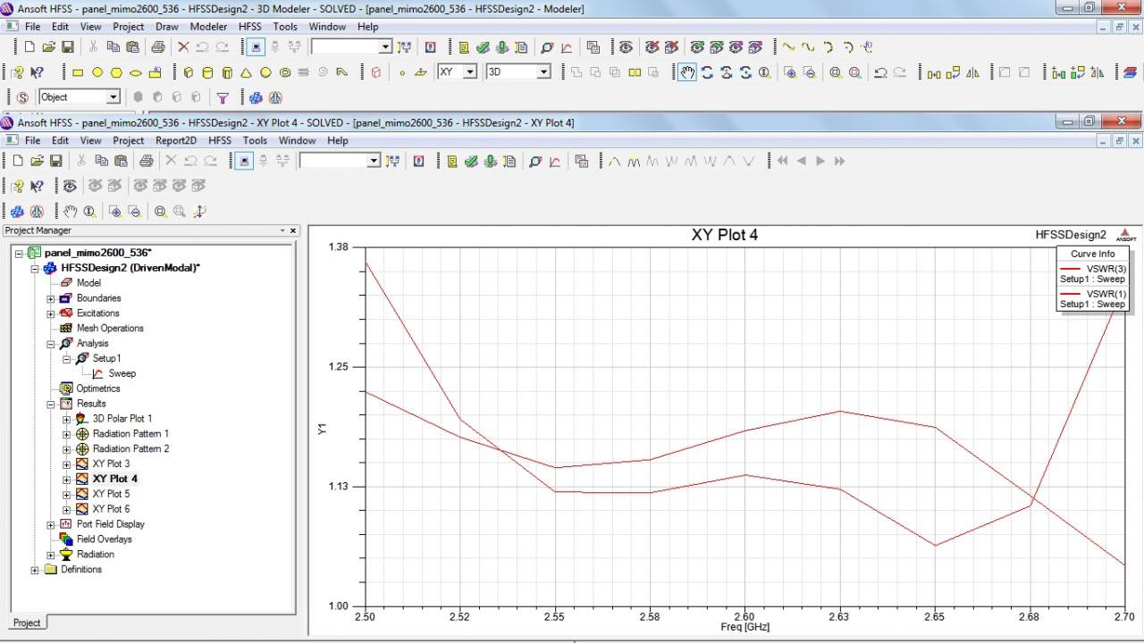Click the Delete X icon in Modeler toolbar
The height and width of the screenshot is (643, 1144).
[x=183, y=46]
